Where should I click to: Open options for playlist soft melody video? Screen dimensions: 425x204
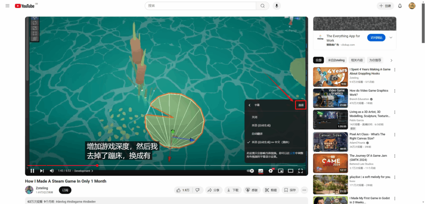click(395, 177)
